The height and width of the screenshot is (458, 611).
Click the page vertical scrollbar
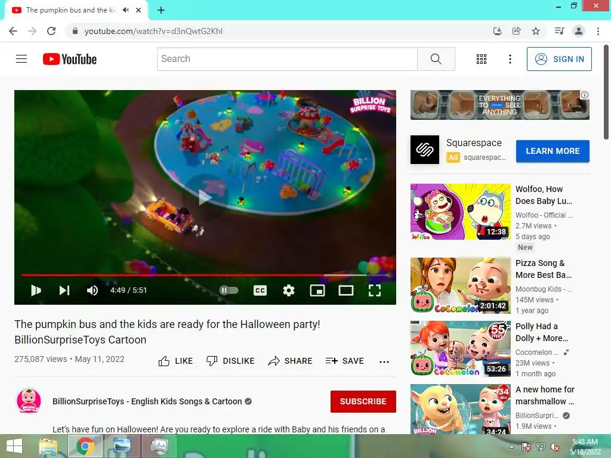click(x=606, y=92)
